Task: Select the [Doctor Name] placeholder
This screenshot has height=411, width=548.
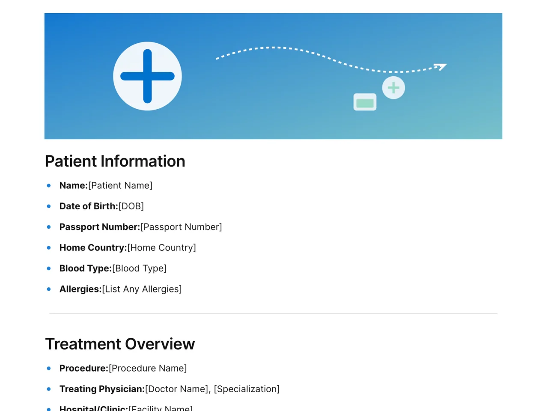Action: pos(177,389)
